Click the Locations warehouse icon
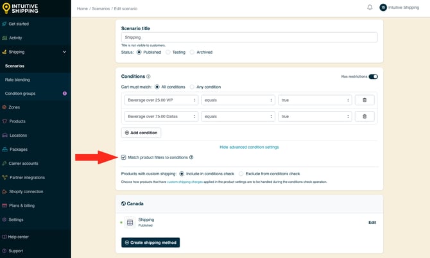The image size is (430, 258). click(4, 135)
